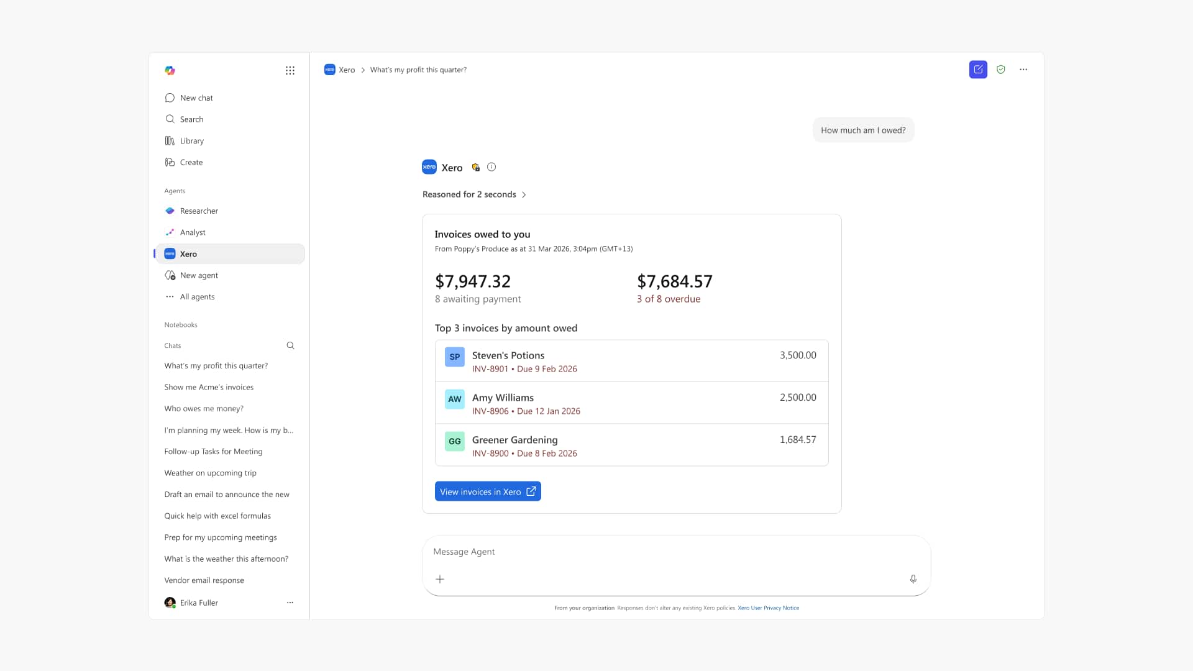Open chat 'Draft an email to announce'
This screenshot has width=1193, height=671.
[227, 495]
